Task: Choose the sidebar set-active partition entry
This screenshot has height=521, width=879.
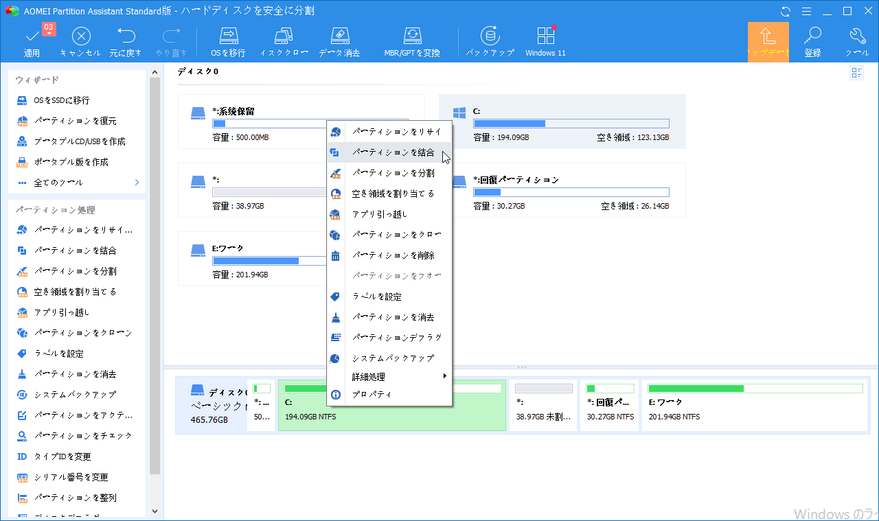Action: click(76, 415)
